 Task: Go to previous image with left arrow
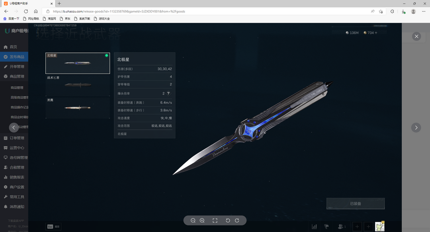(14, 128)
